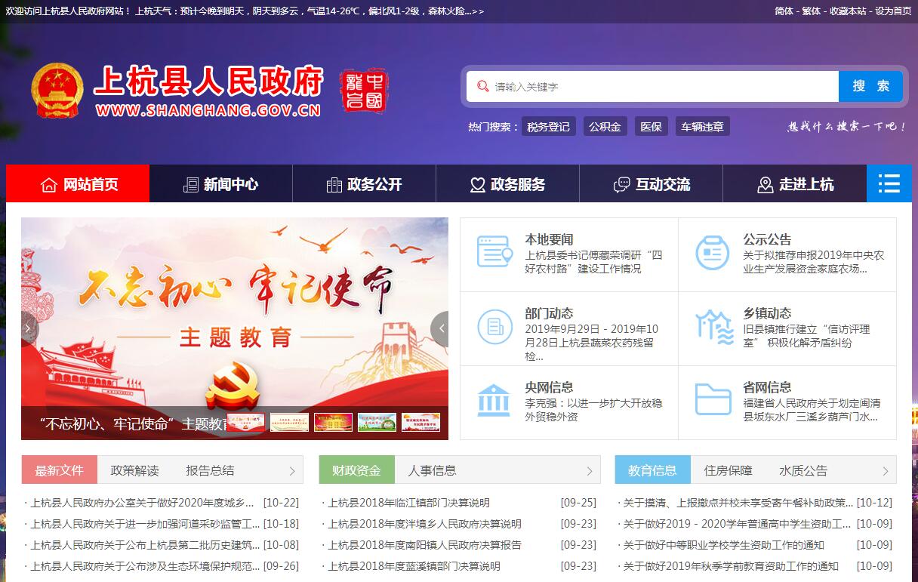Expand more items in 财政资金 section

(x=590, y=471)
